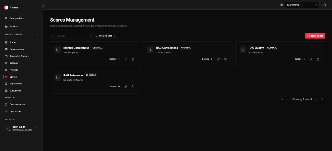Delete the RAG Correctness score via trash icon
332x151 pixels.
tap(225, 59)
